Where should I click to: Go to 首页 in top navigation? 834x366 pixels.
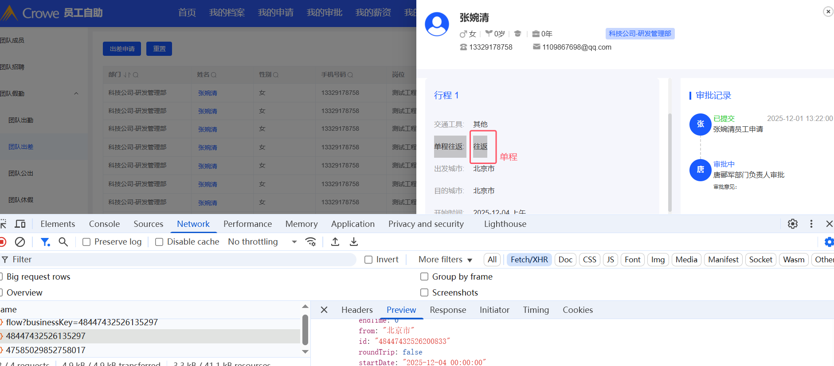tap(187, 13)
